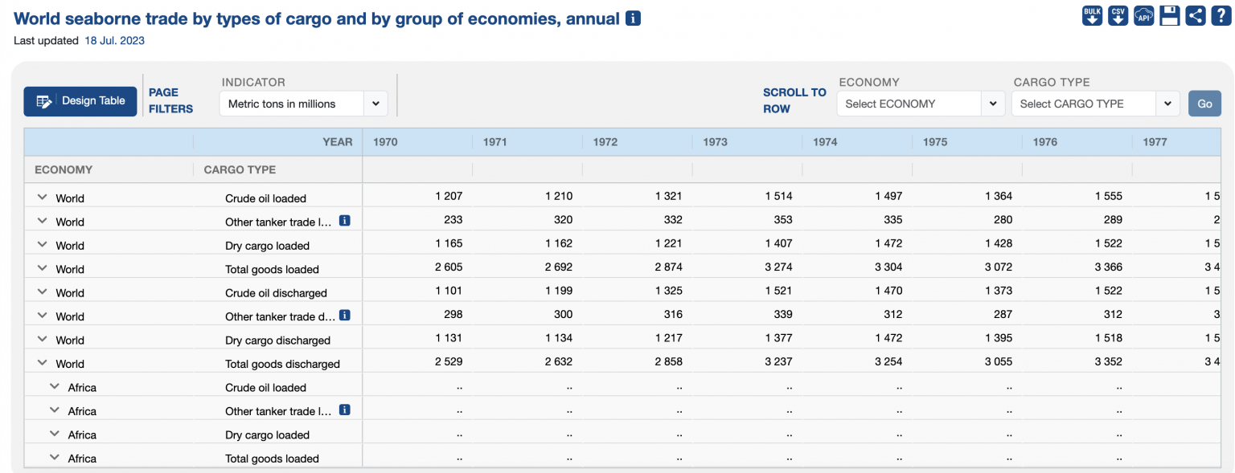Screen dimensions: 1235x473
Task: Expand the World Total goods discharged chevron
Action: click(x=41, y=361)
